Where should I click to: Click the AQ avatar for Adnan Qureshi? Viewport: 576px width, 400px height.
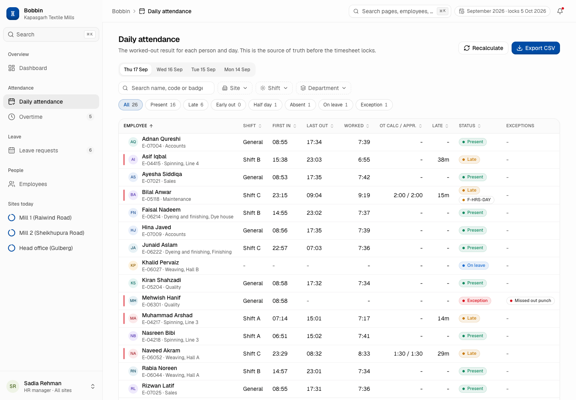coord(133,142)
